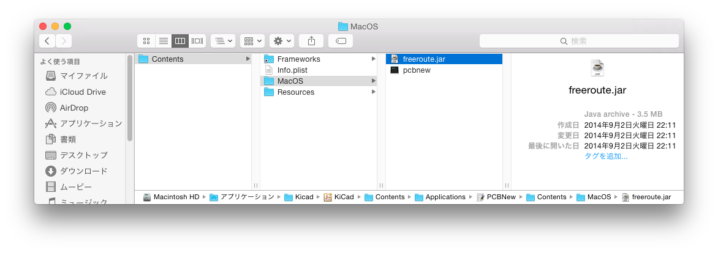This screenshot has width=718, height=253.
Task: Select the Info.plist file
Action: (319, 70)
